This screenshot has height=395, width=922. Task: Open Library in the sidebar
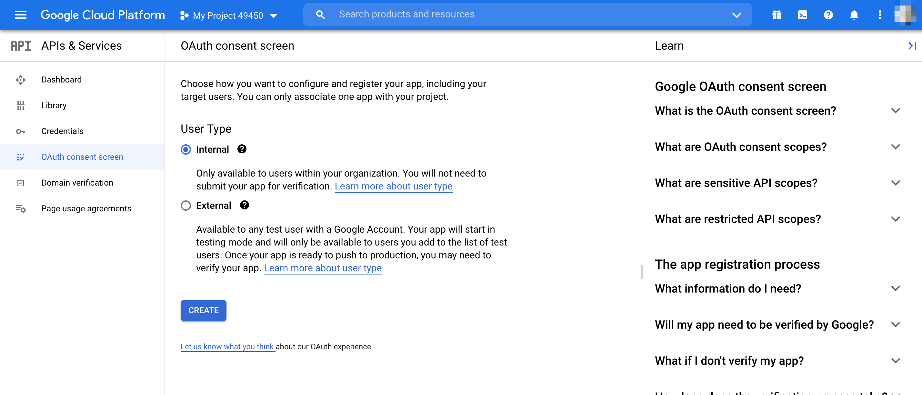(82, 105)
